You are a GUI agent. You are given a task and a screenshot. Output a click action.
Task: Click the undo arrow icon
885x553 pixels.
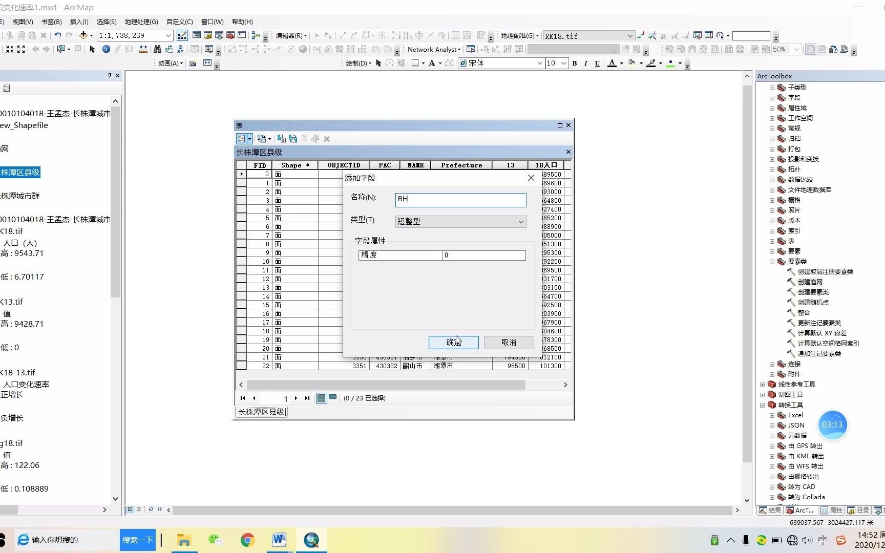[58, 35]
